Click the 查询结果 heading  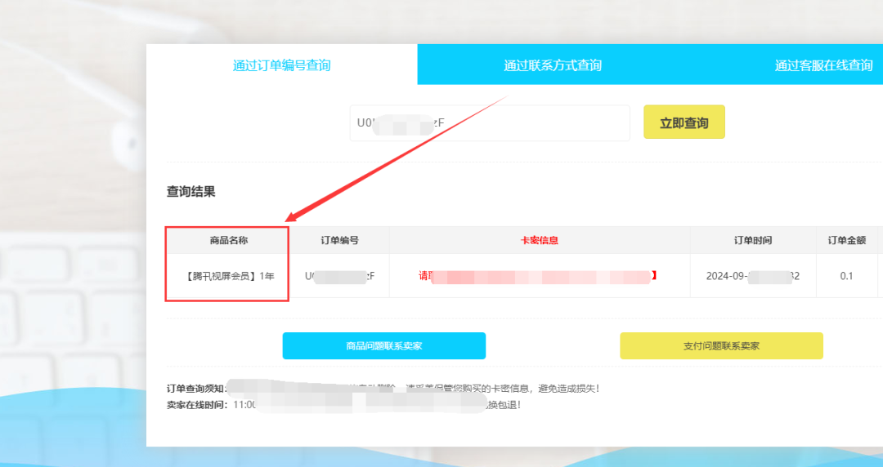190,192
